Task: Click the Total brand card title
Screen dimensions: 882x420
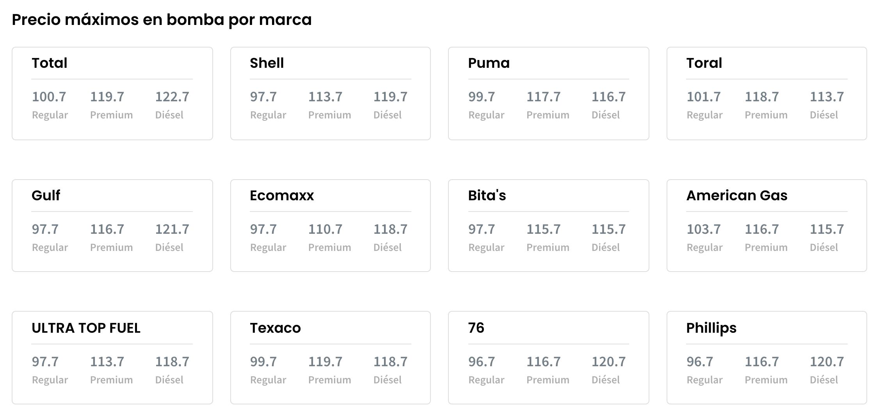Action: (50, 63)
